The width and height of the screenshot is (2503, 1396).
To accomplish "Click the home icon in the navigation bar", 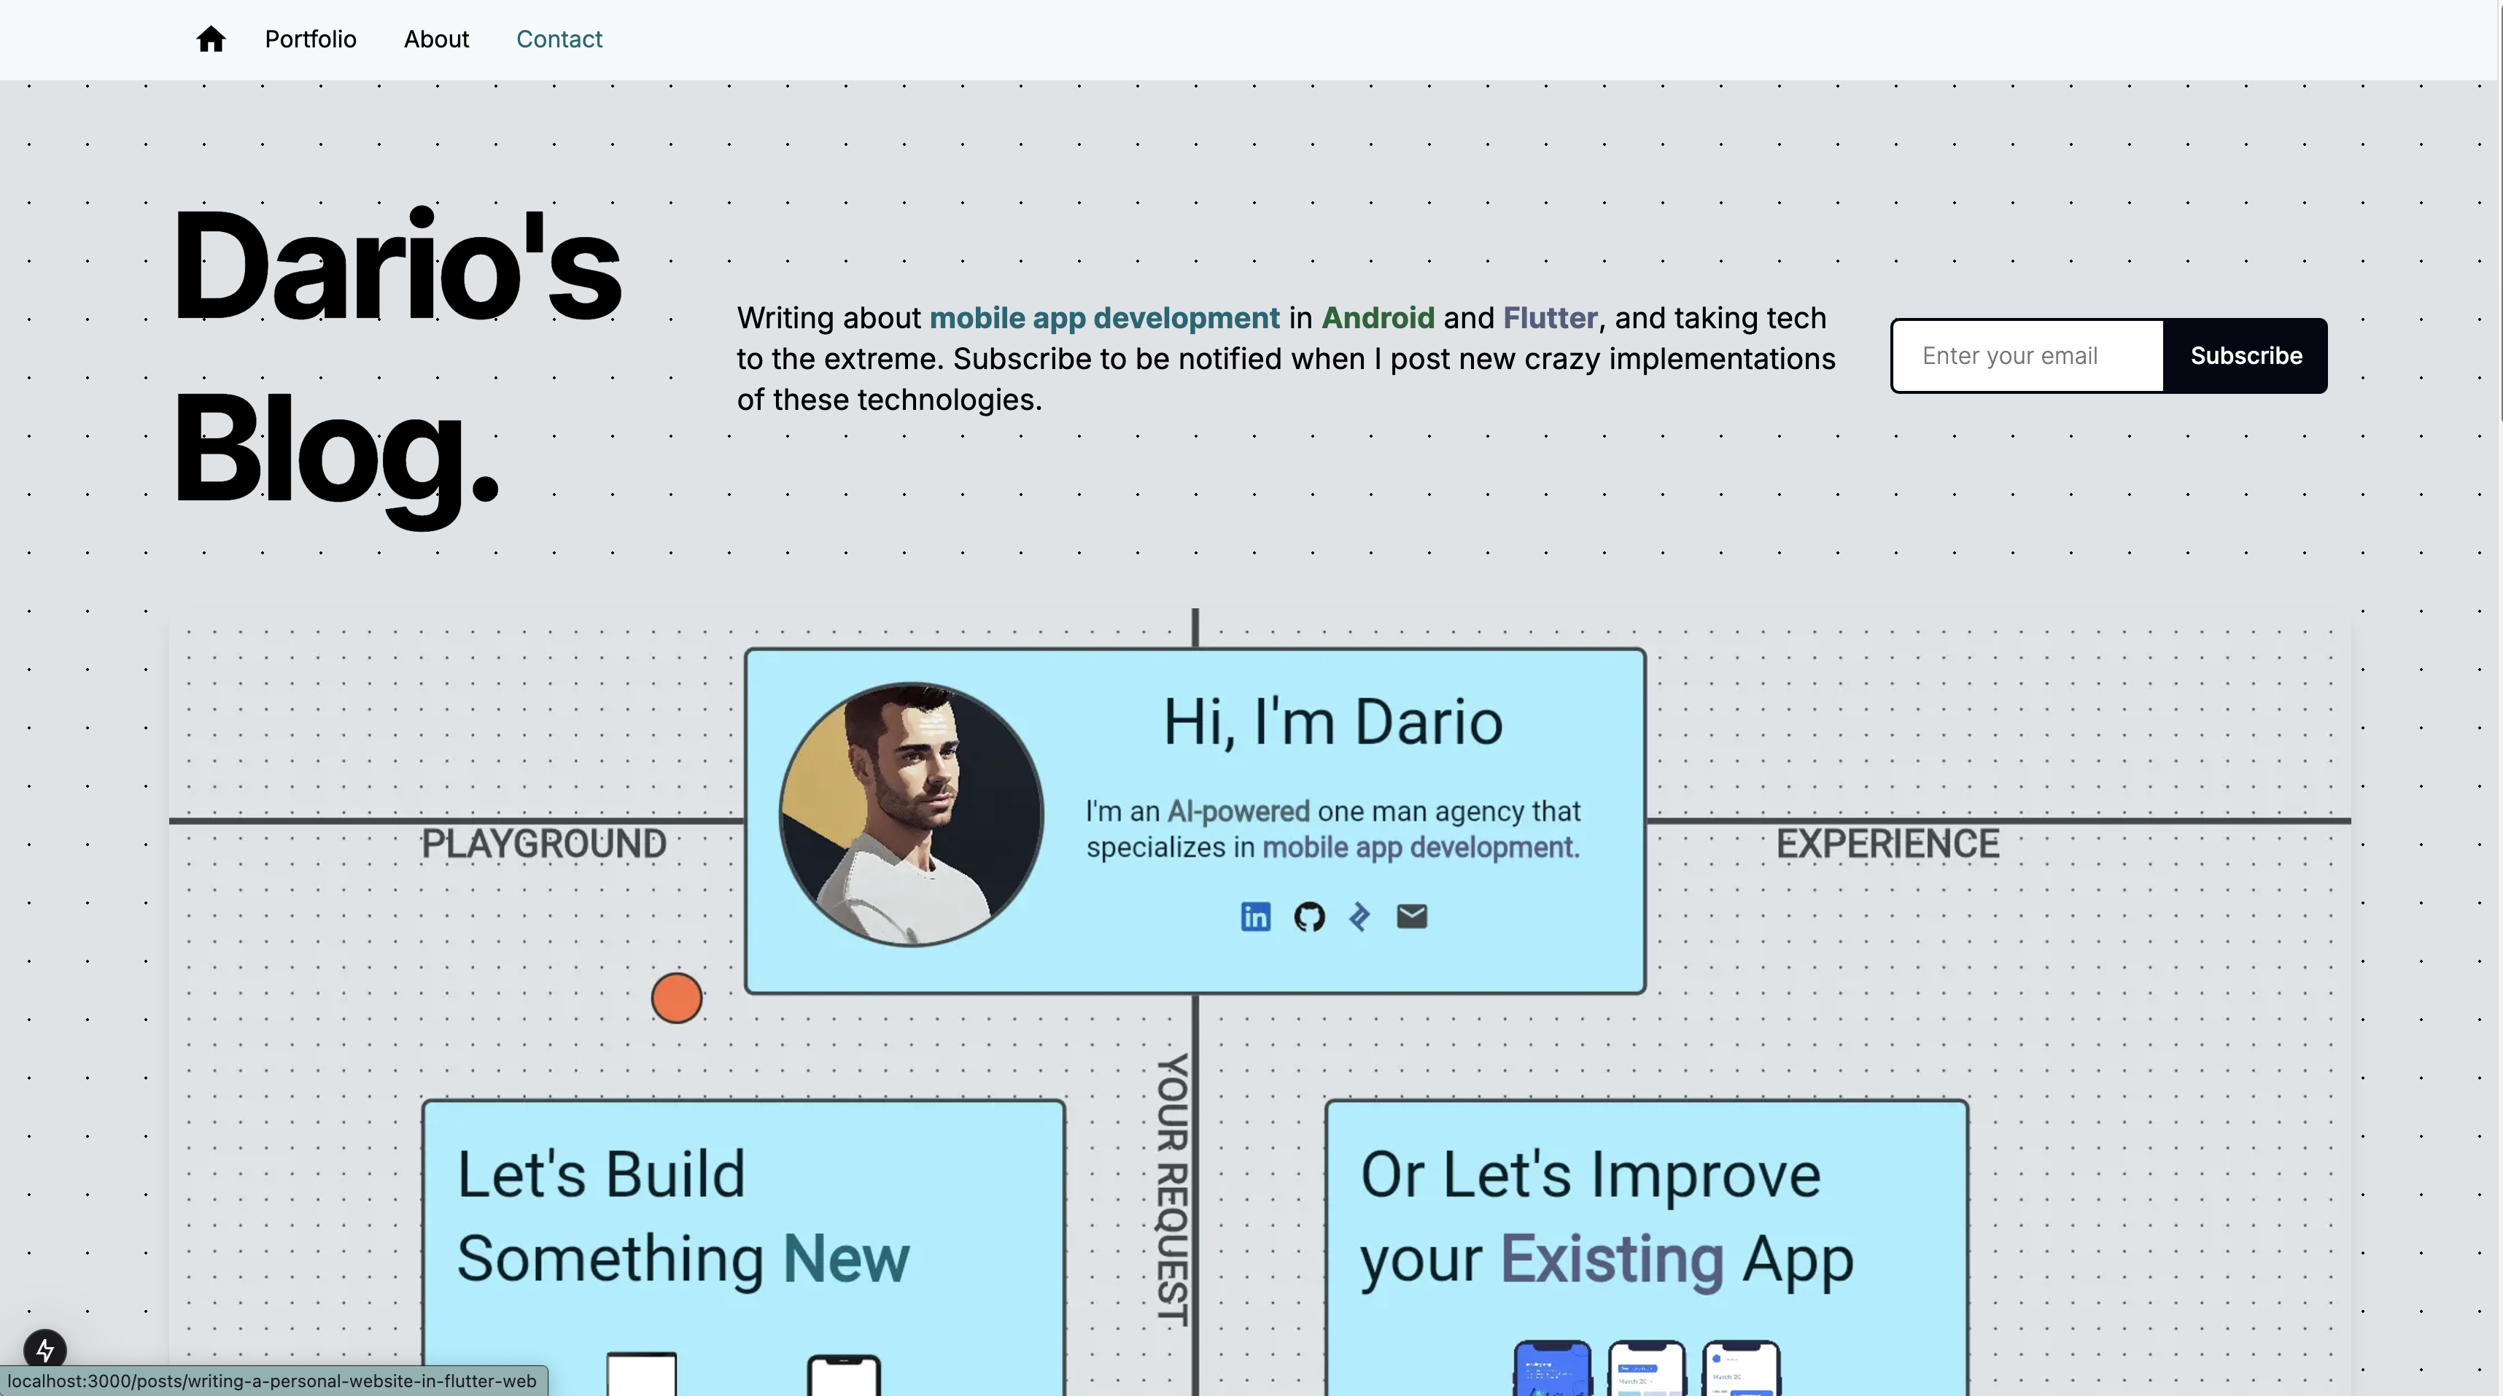I will 210,39.
